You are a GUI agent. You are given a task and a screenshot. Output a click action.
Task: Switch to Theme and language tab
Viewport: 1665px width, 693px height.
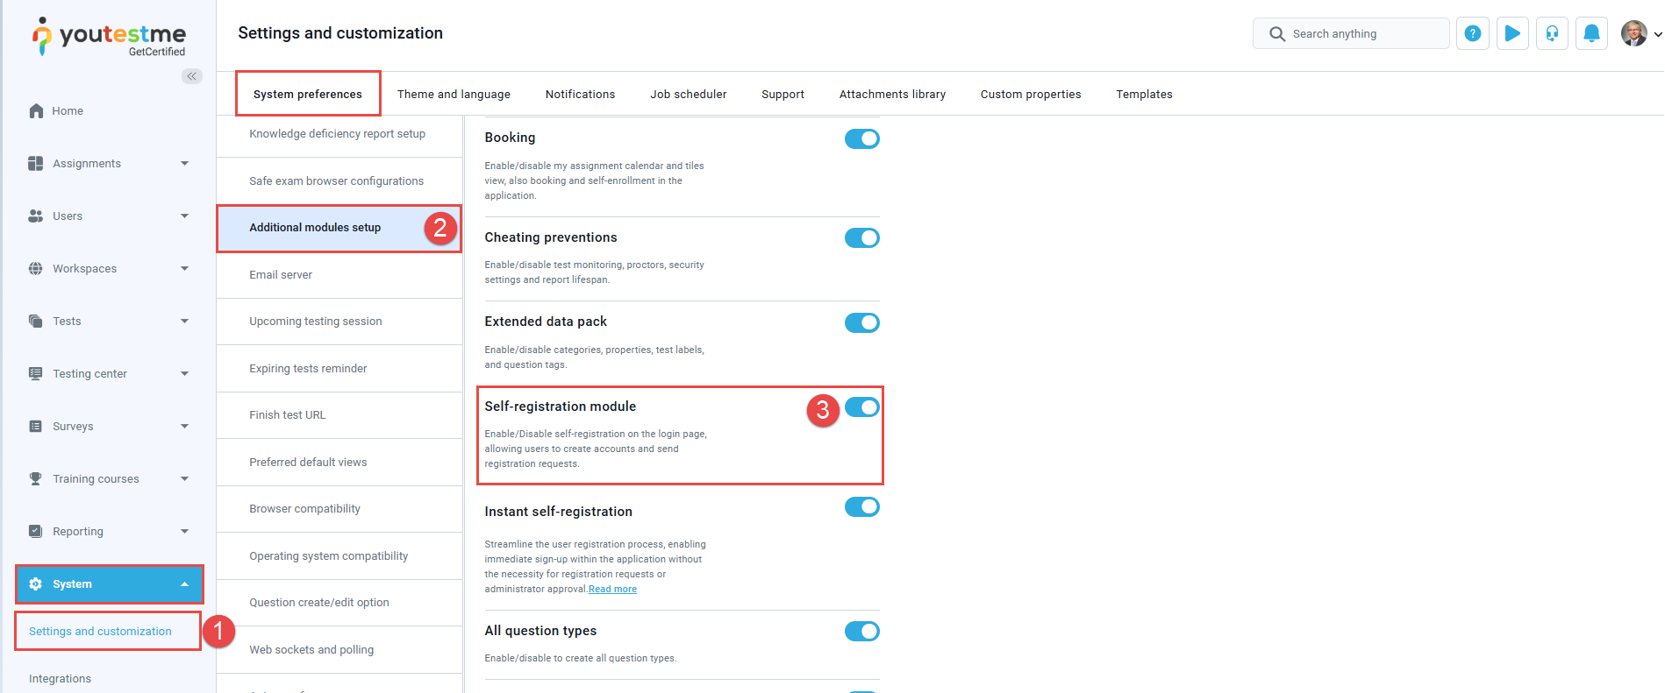click(454, 94)
